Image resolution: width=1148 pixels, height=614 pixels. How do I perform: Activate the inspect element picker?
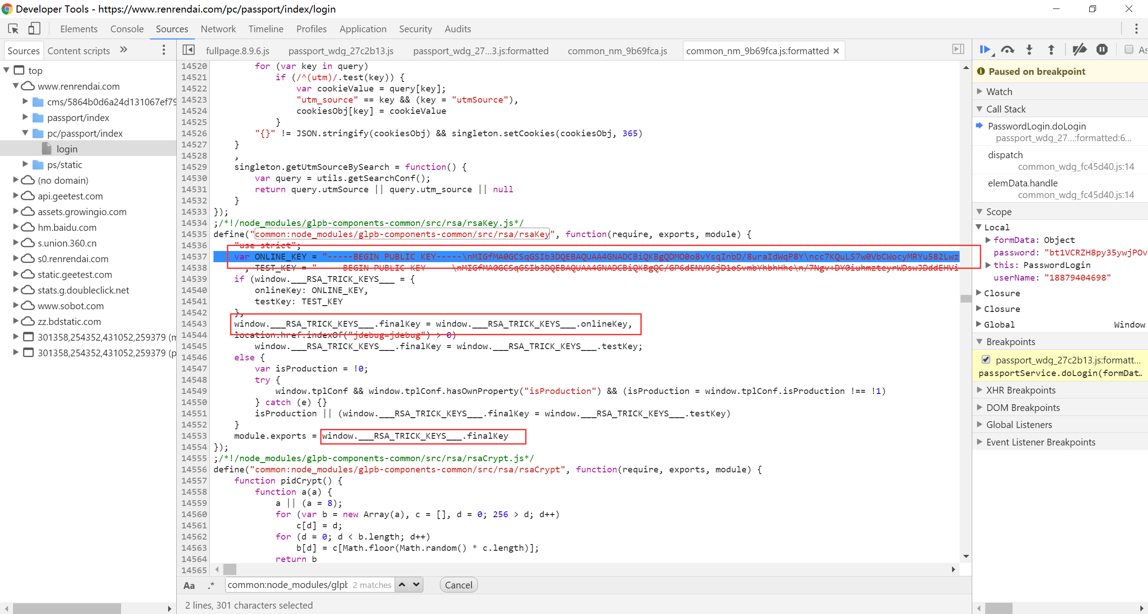13,29
